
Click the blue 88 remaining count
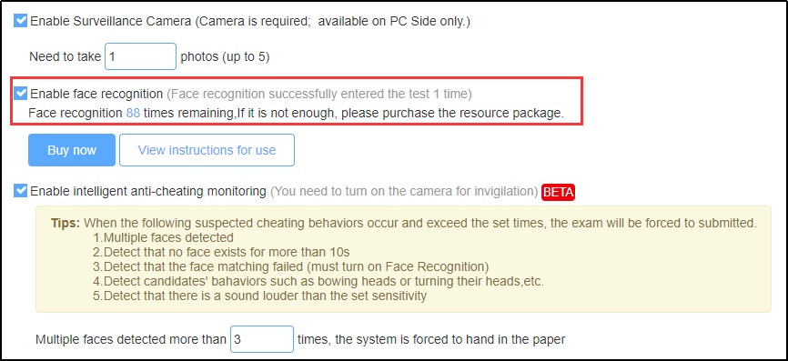tap(133, 114)
